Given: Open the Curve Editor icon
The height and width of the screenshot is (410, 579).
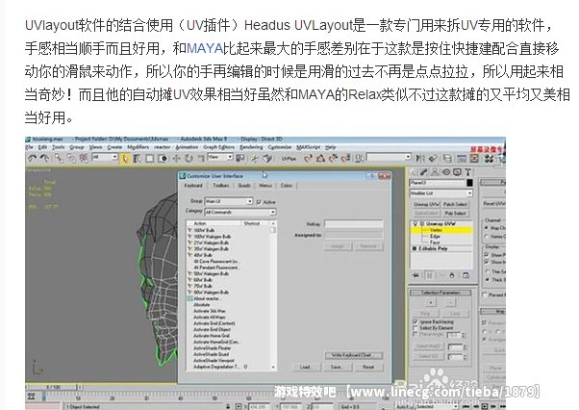Looking at the screenshot, I should click(462, 159).
